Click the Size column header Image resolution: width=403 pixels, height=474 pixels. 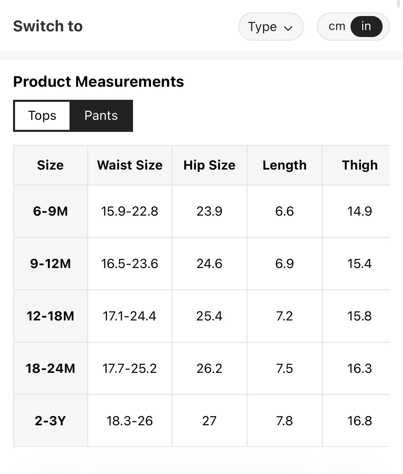pyautogui.click(x=50, y=165)
